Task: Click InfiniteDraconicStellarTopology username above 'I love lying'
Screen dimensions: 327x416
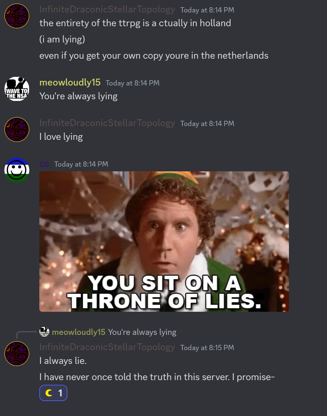Action: pyautogui.click(x=107, y=123)
